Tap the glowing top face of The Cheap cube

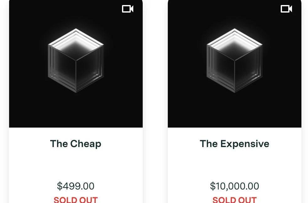[76, 44]
